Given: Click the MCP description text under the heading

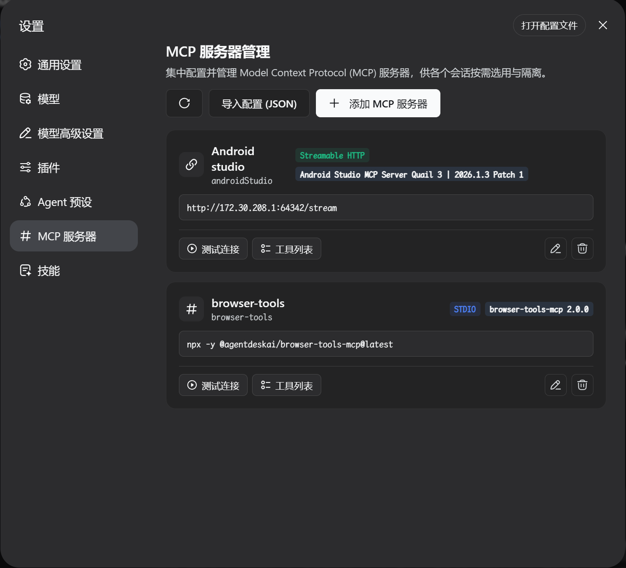Looking at the screenshot, I should (357, 73).
